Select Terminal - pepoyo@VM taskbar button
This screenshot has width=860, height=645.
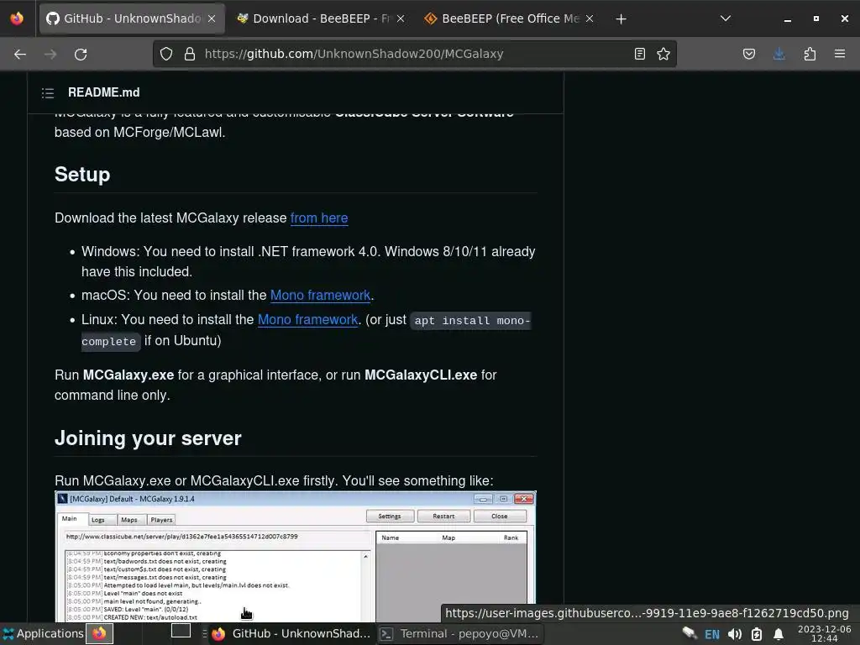click(x=459, y=633)
